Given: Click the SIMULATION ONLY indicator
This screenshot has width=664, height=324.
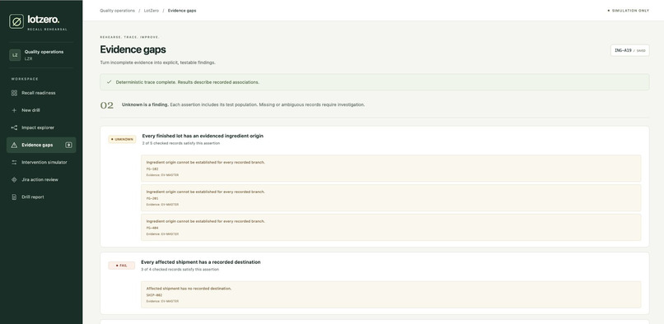Looking at the screenshot, I should pos(628,11).
